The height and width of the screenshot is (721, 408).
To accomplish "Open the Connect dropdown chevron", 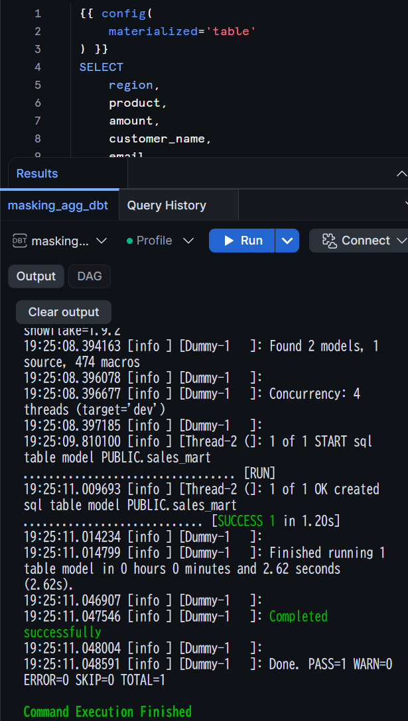I will point(401,241).
